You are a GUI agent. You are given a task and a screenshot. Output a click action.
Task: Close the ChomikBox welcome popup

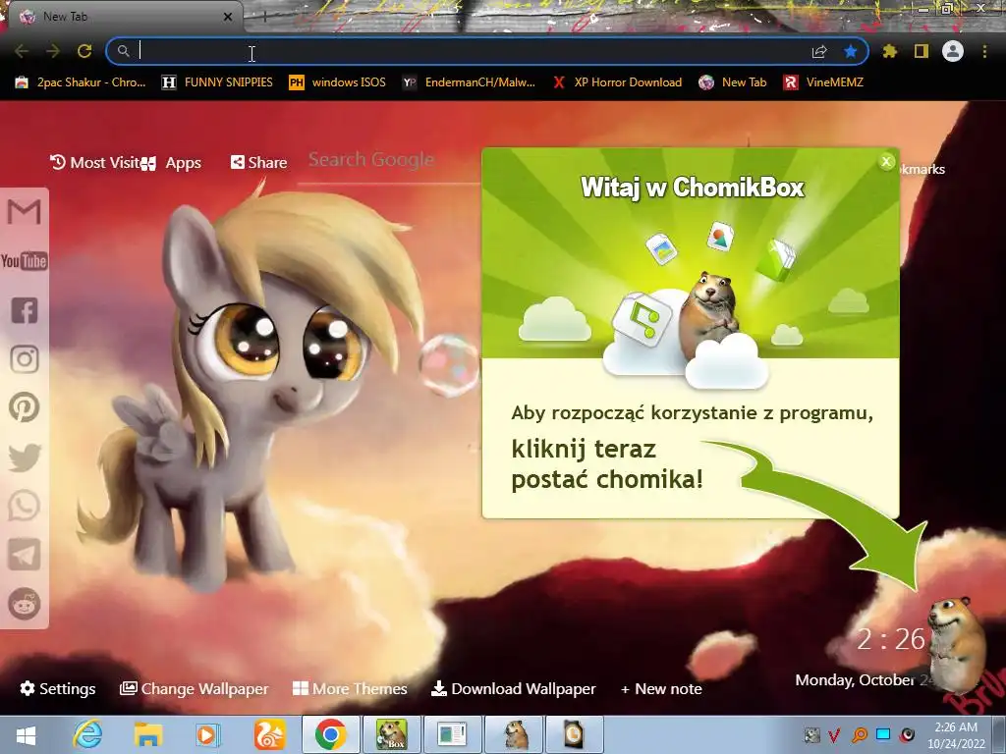[x=886, y=162]
